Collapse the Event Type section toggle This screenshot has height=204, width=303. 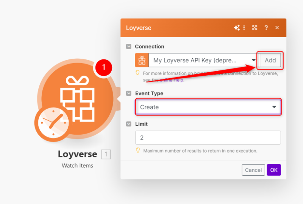[129, 93]
